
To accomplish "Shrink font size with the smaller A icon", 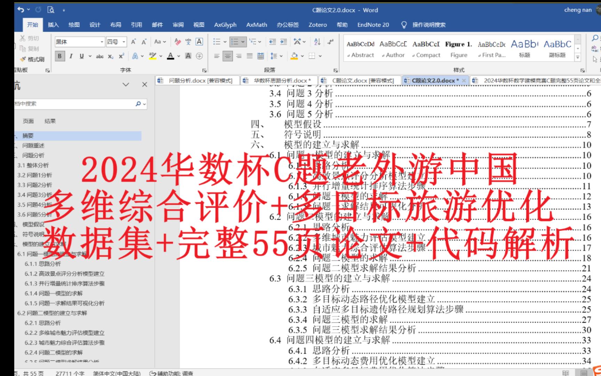I will [x=144, y=42].
